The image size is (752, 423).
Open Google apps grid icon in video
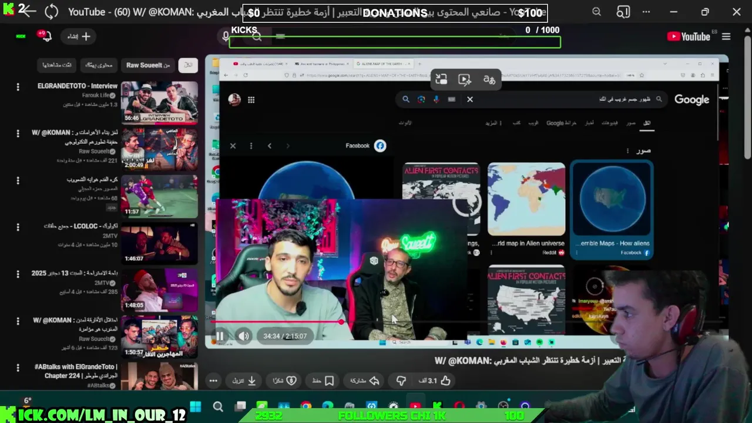click(x=251, y=100)
